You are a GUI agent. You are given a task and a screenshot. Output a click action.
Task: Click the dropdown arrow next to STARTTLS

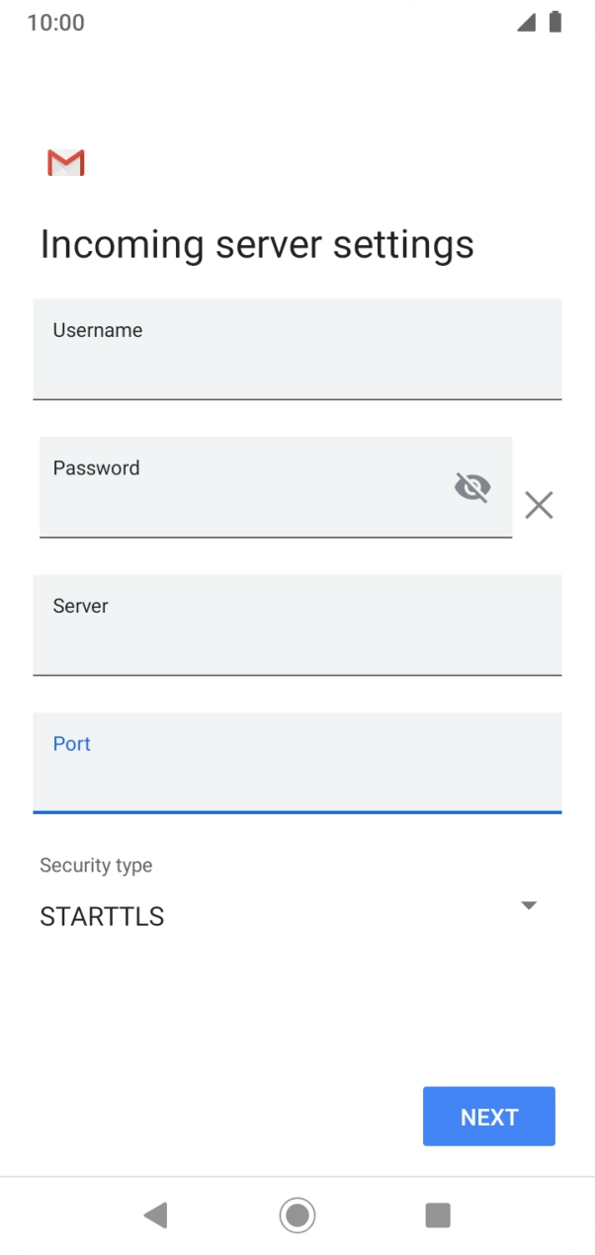pyautogui.click(x=529, y=905)
